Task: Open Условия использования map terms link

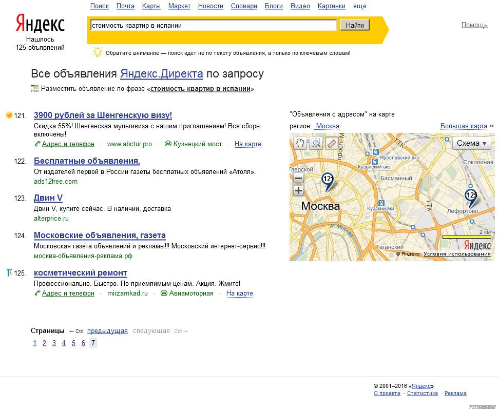Action: pos(457,253)
